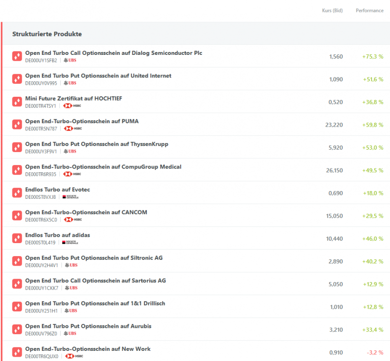Click red icon beside 1&1 Drillisch row
Screen dimensions: 390x361
17,307
